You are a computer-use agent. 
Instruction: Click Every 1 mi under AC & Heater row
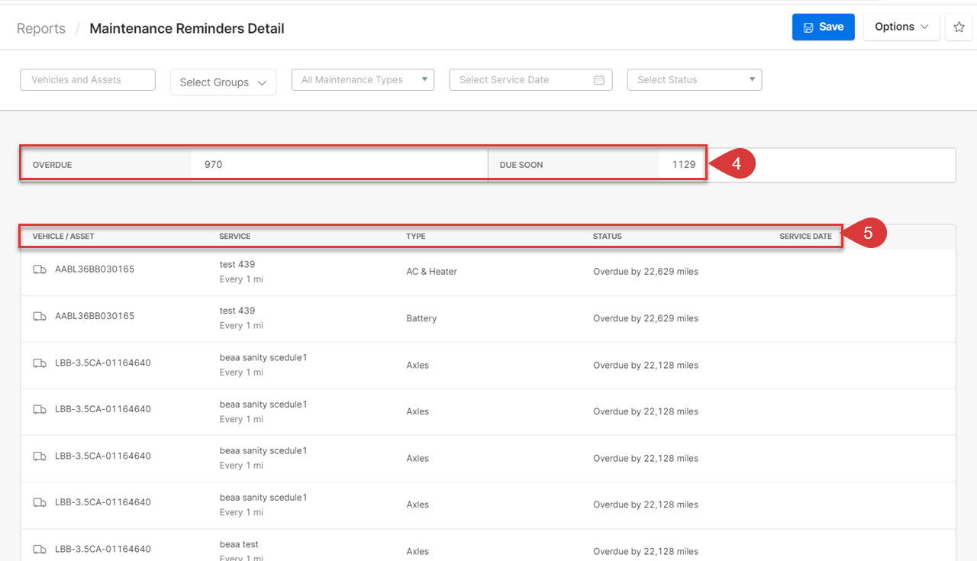click(x=241, y=279)
